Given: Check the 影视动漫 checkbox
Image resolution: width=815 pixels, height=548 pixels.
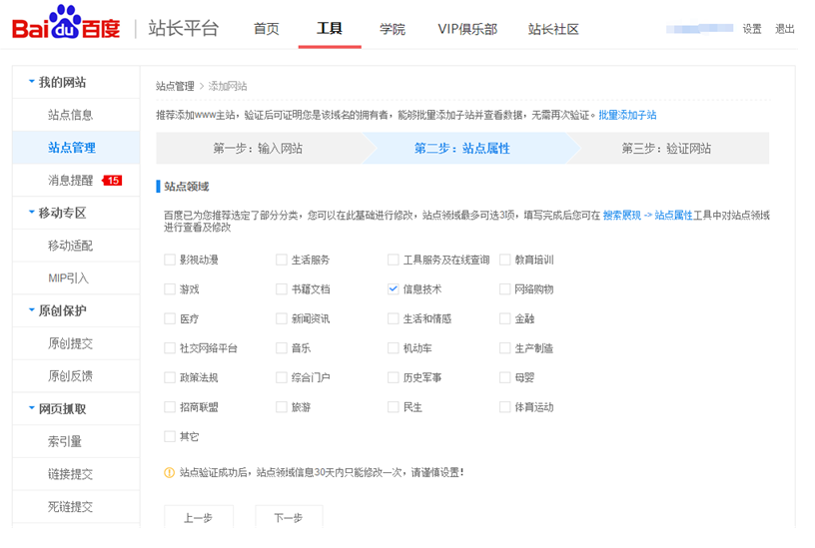Looking at the screenshot, I should click(x=170, y=261).
